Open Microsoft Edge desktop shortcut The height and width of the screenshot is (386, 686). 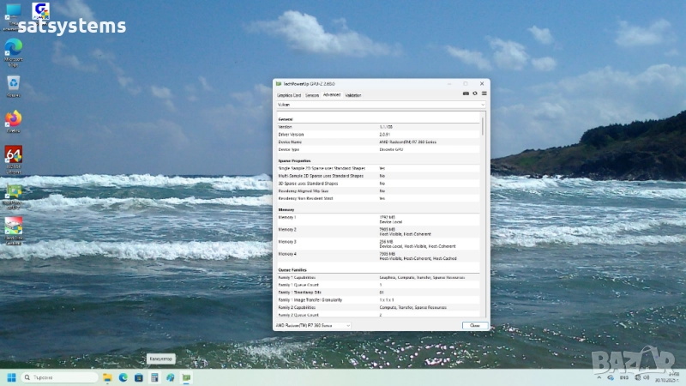(14, 48)
